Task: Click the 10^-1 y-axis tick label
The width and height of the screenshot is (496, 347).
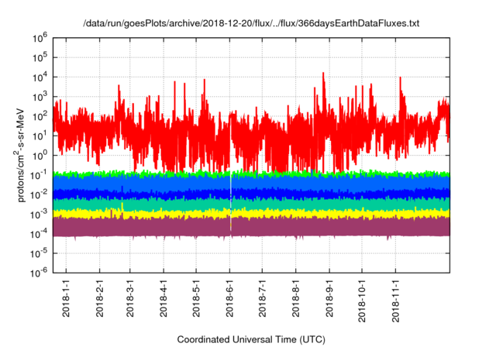Action: pos(40,175)
